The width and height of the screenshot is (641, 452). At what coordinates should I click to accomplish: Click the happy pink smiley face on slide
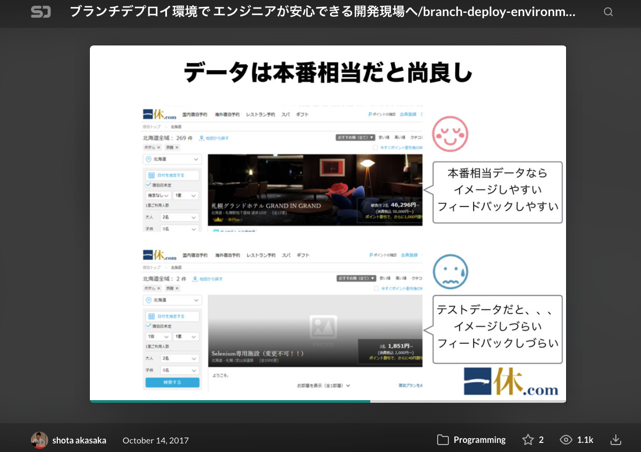click(450, 134)
